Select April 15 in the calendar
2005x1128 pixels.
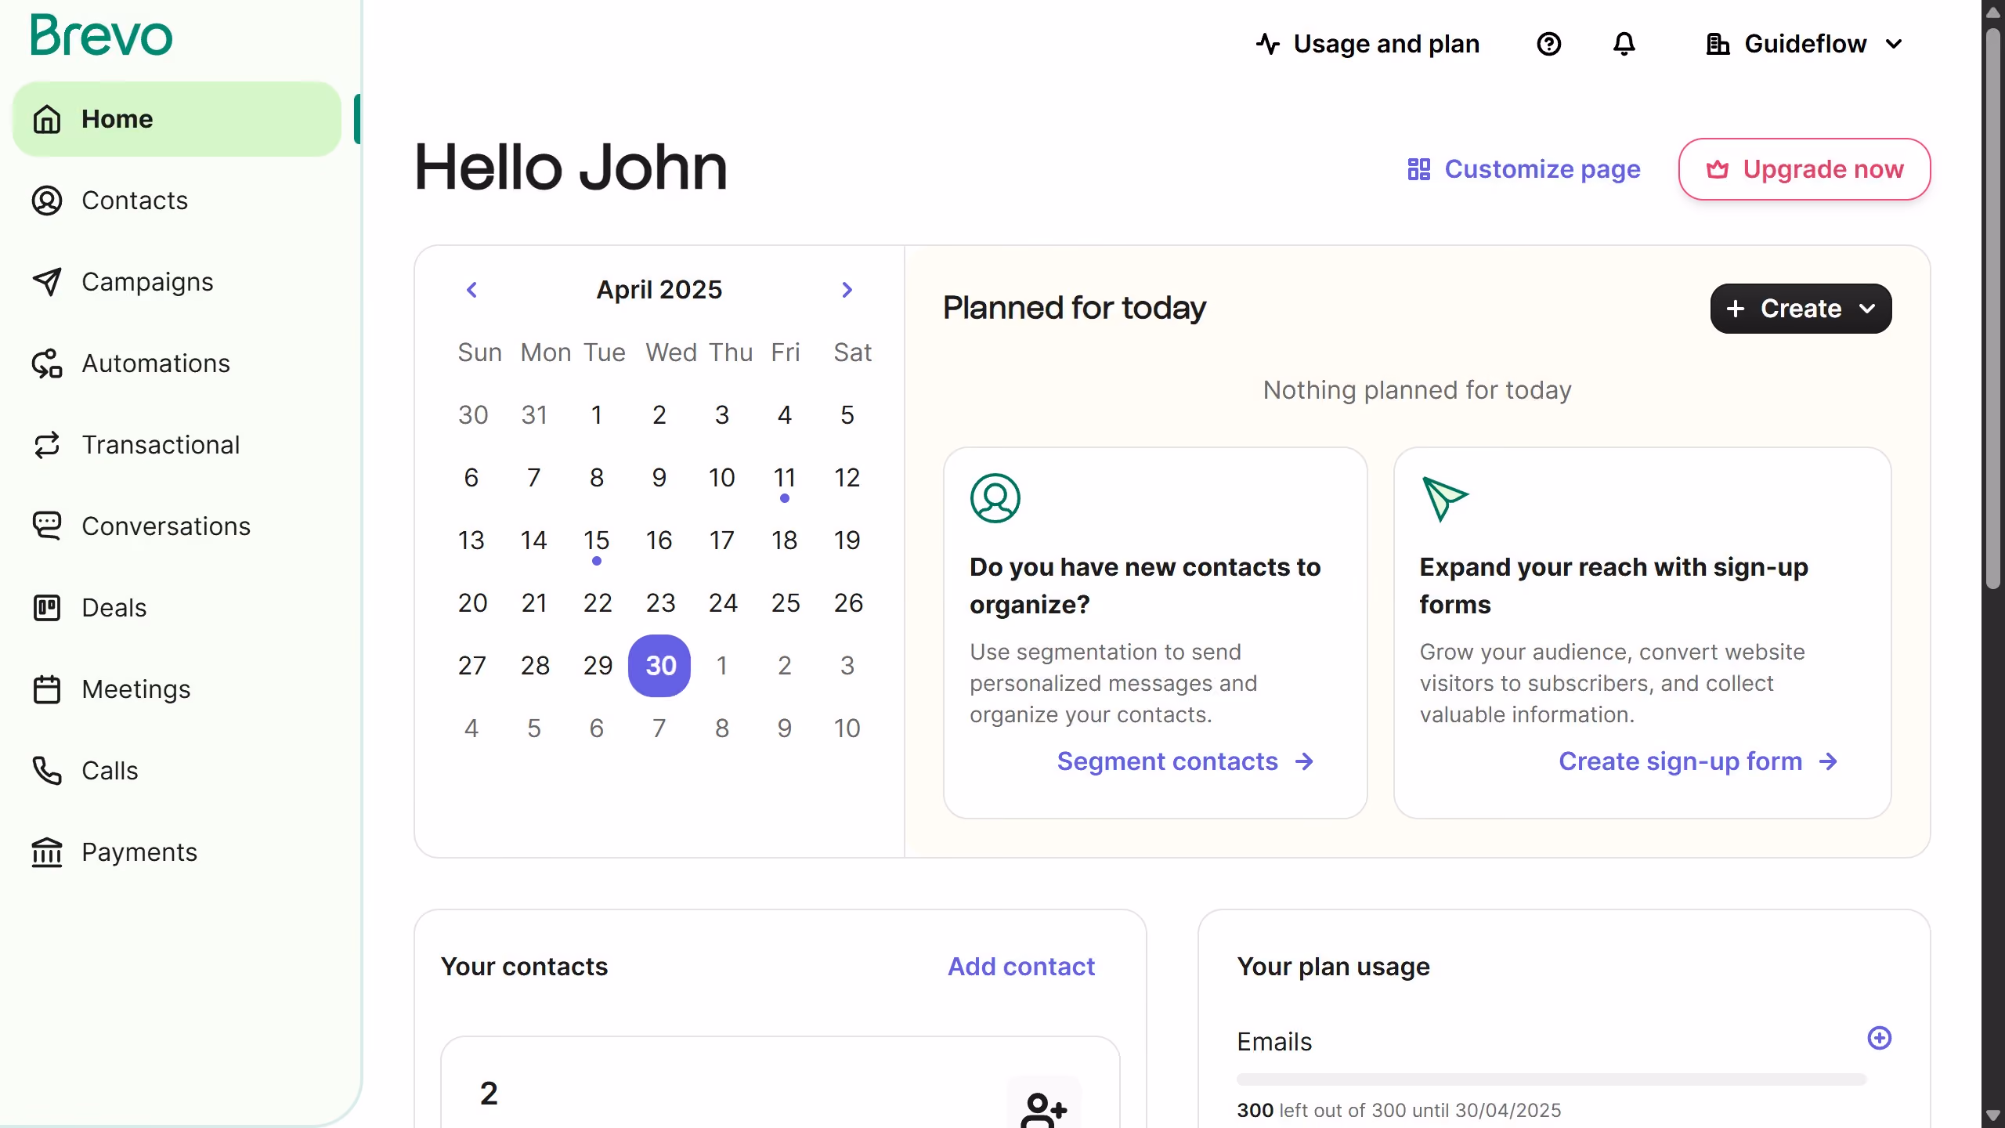pyautogui.click(x=597, y=540)
